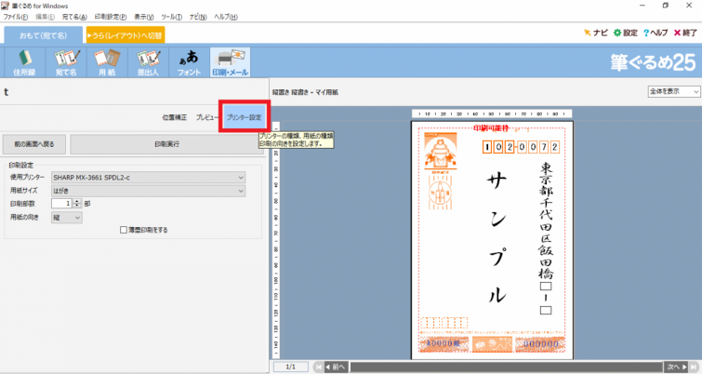Viewport: 702px width, 374px height.
Task: Click the サンプル name text on postcard
Action: (x=497, y=237)
